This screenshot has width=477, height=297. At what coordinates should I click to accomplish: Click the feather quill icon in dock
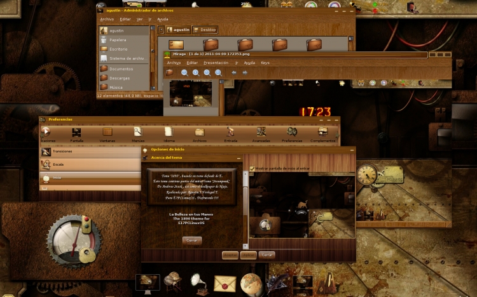tap(277, 284)
